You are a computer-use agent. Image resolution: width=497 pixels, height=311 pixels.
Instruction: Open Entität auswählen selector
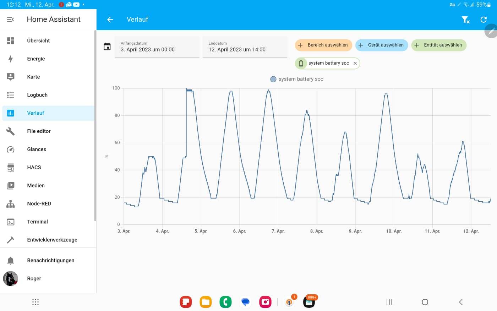[x=439, y=45]
